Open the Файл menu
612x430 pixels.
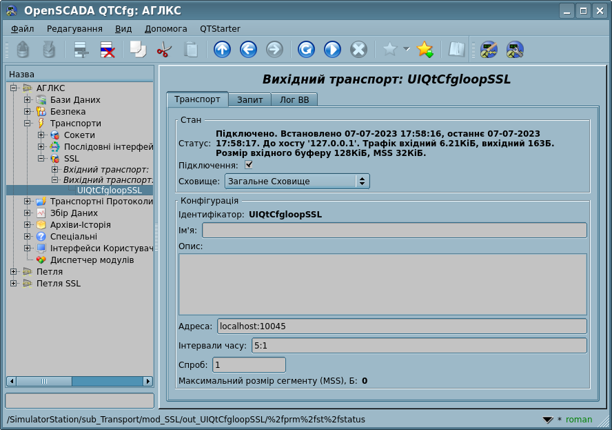pos(22,28)
